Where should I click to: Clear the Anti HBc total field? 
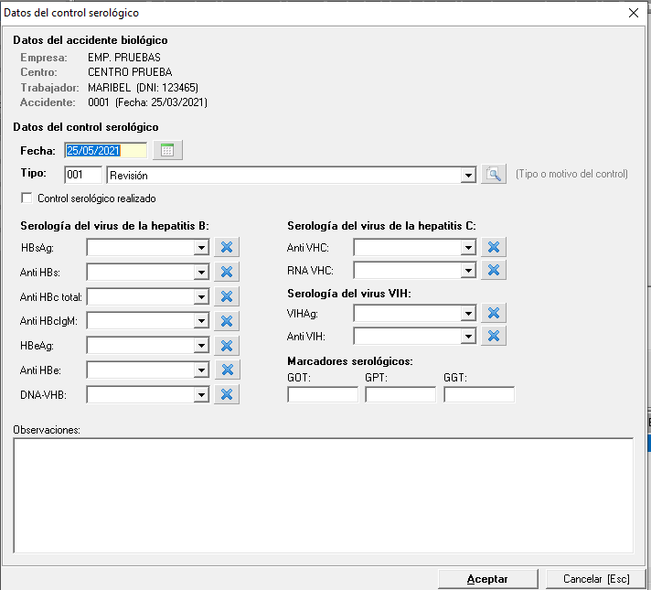227,296
